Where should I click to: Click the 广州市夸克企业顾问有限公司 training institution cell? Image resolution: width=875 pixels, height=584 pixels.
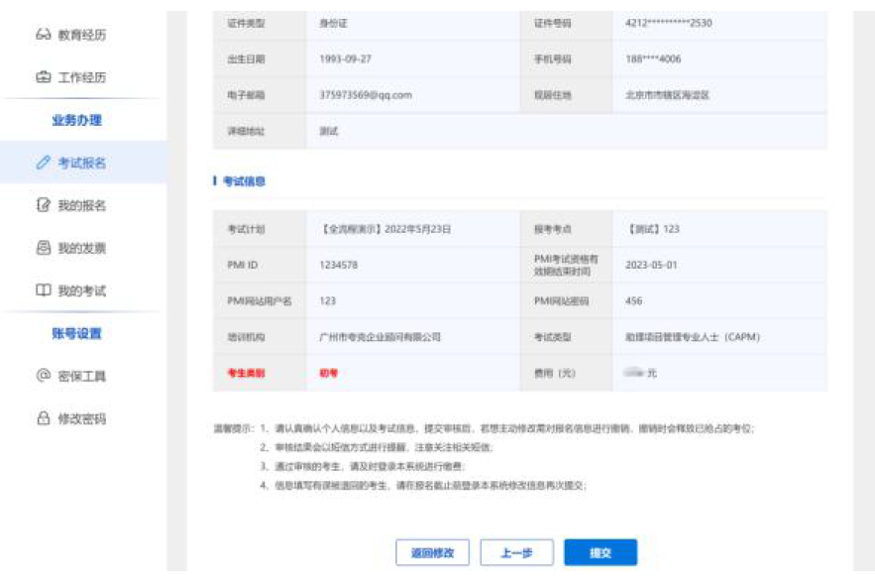click(381, 337)
